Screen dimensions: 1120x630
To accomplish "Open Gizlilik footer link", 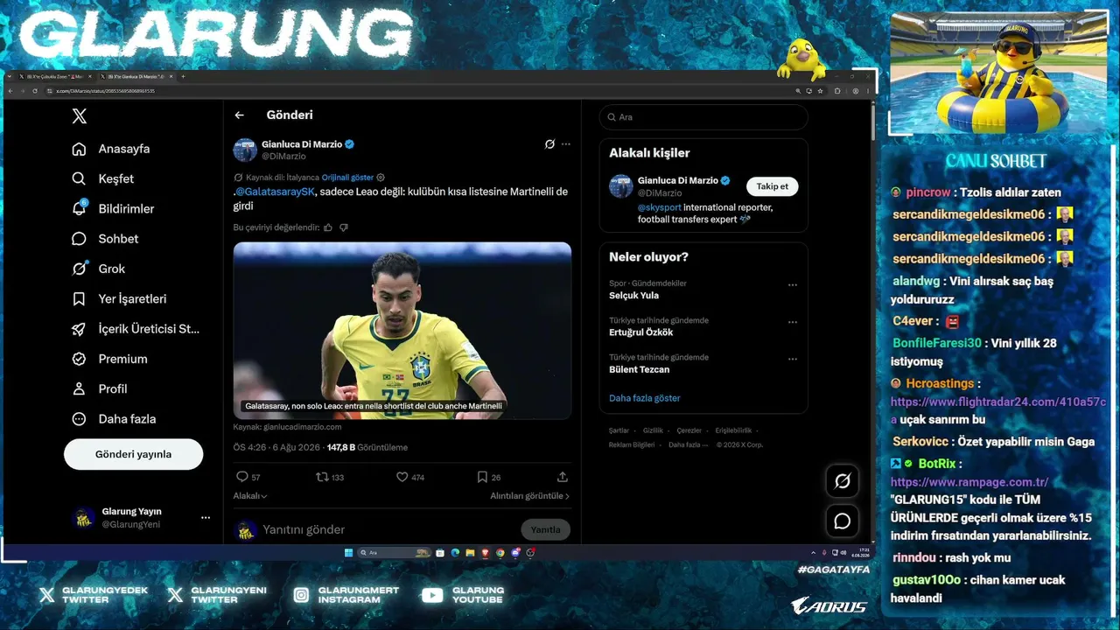I will tap(653, 430).
